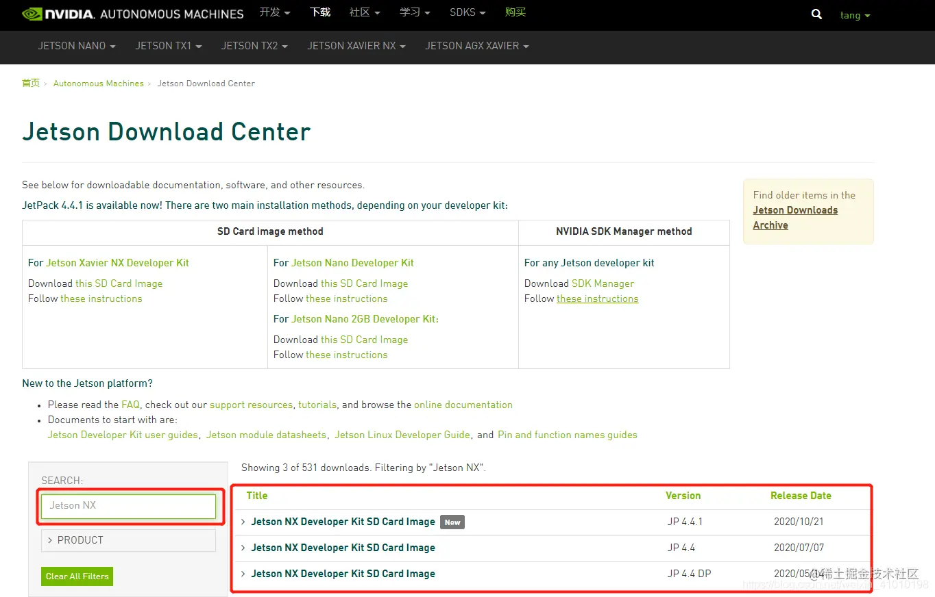Sort downloads by Title column
This screenshot has width=935, height=597.
pyautogui.click(x=257, y=496)
